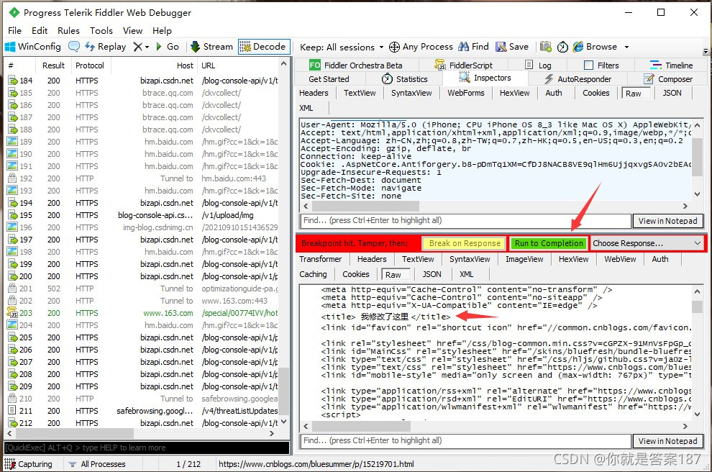Click the request Find input field
712x472 pixels.
click(465, 221)
